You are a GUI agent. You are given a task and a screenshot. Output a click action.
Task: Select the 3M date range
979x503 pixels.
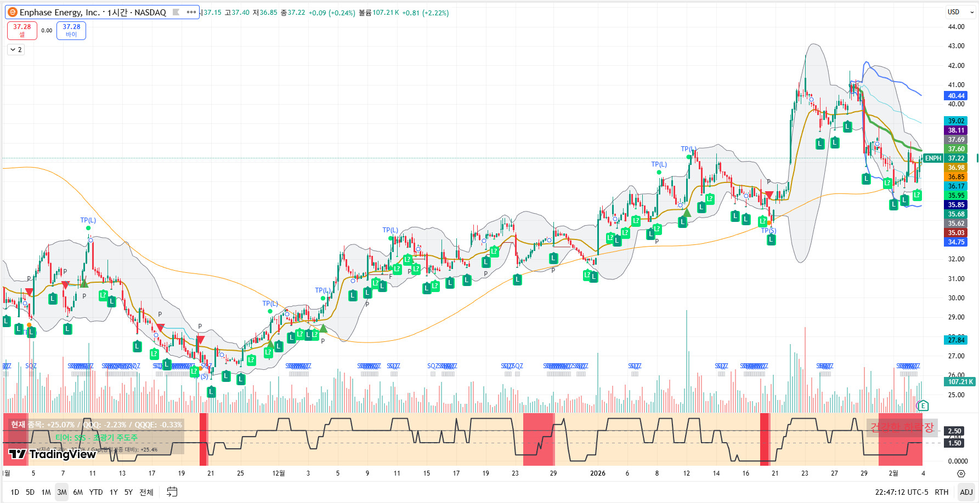coord(62,492)
